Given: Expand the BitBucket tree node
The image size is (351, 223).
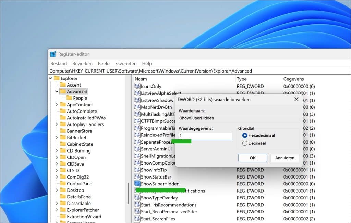Looking at the screenshot, I should point(57,137).
